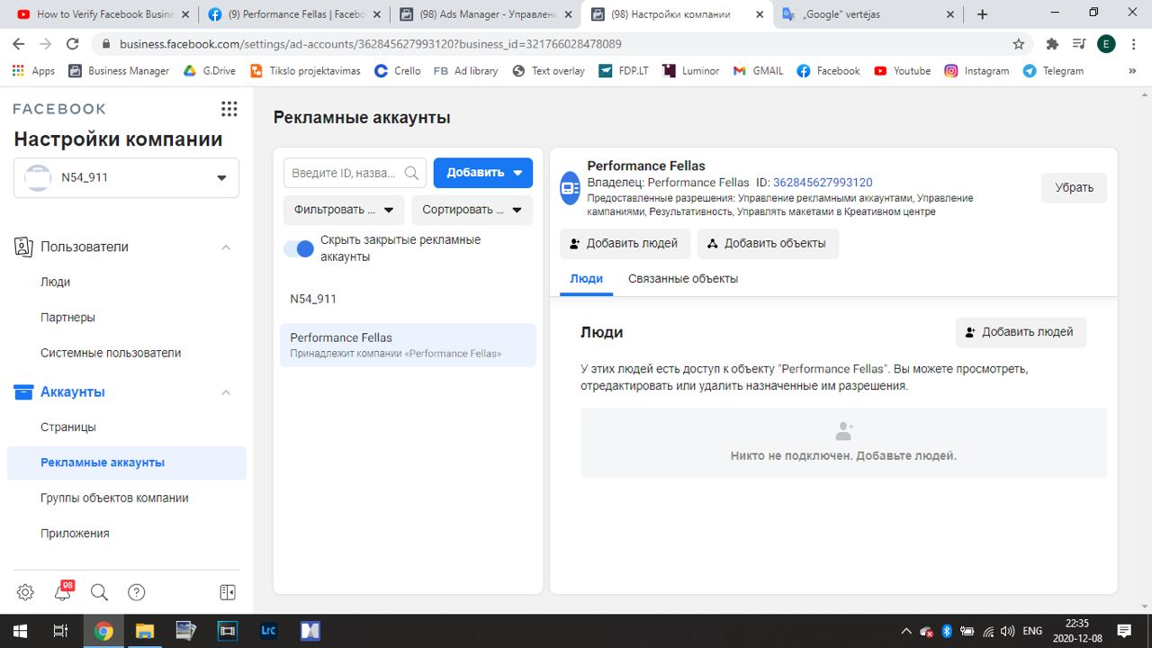1152x648 pixels.
Task: Bookmark this page with star icon
Action: point(1019,44)
